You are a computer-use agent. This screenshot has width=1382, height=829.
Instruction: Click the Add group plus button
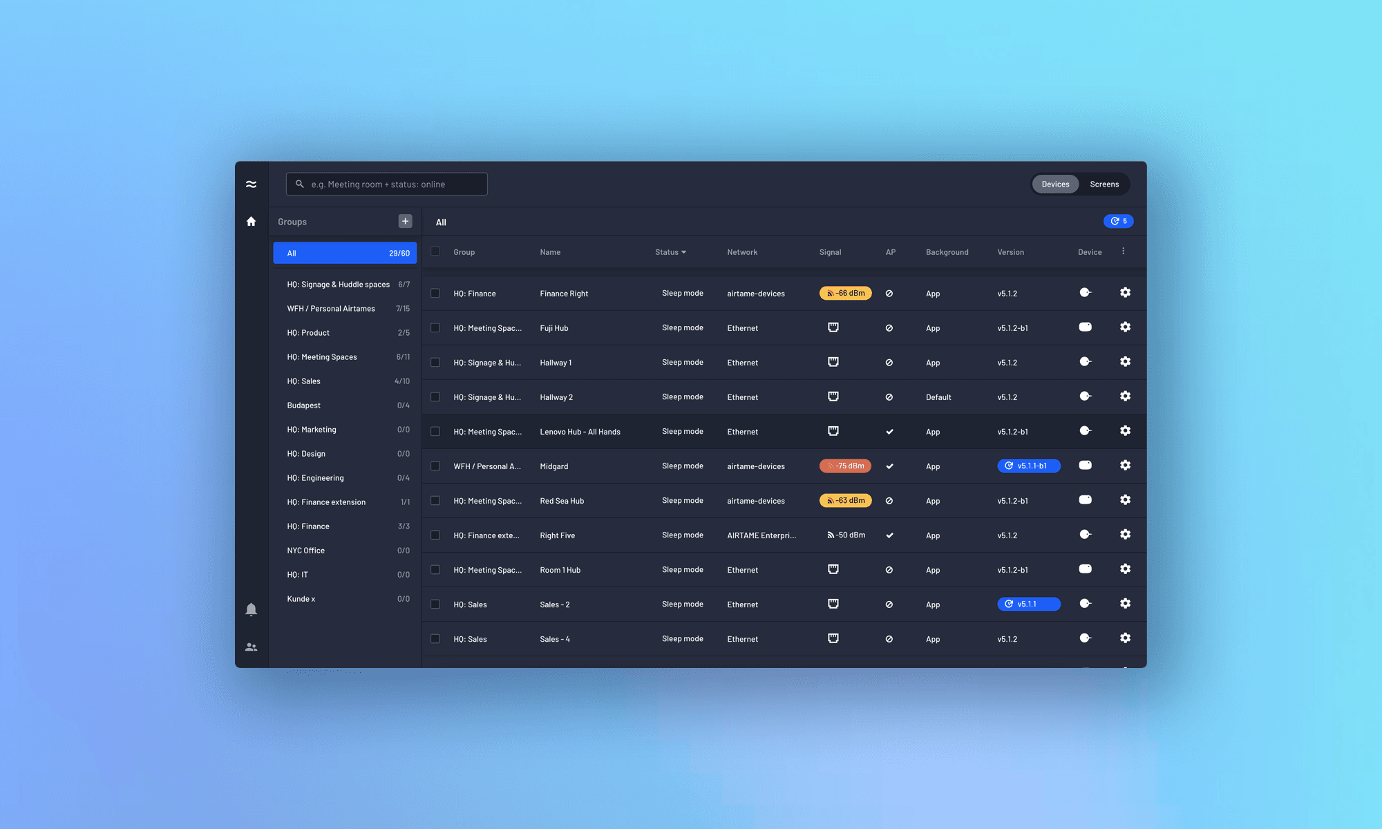[406, 221]
